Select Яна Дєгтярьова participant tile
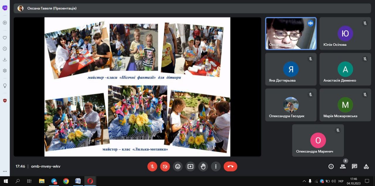 click(x=291, y=69)
